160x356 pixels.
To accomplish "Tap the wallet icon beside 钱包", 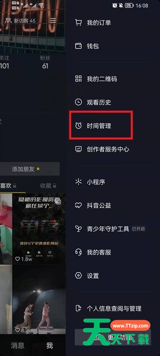I will (x=78, y=46).
